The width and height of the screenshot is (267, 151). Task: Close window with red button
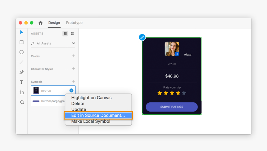pyautogui.click(x=20, y=23)
